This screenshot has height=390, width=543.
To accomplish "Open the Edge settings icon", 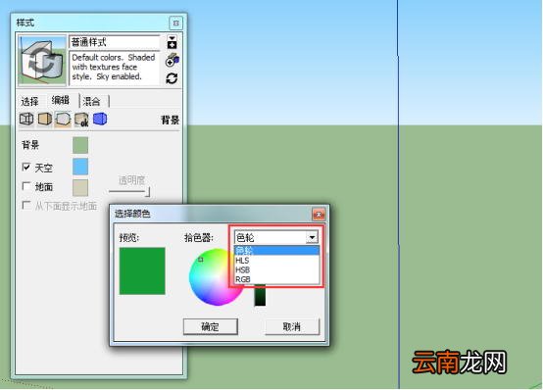I will (26, 120).
